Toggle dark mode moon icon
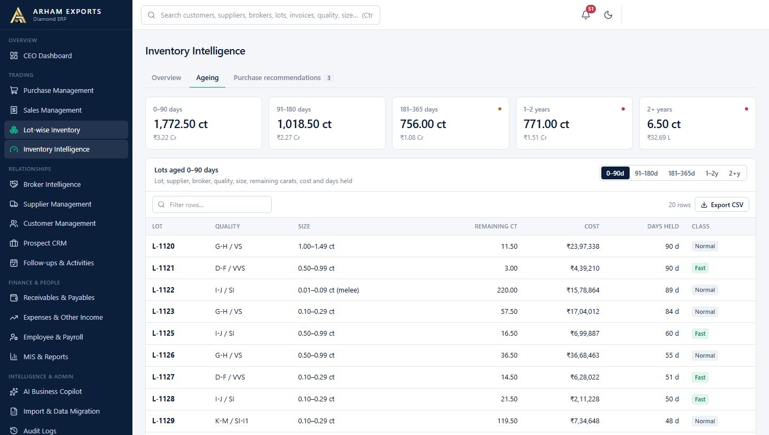Image resolution: width=769 pixels, height=435 pixels. tap(608, 15)
